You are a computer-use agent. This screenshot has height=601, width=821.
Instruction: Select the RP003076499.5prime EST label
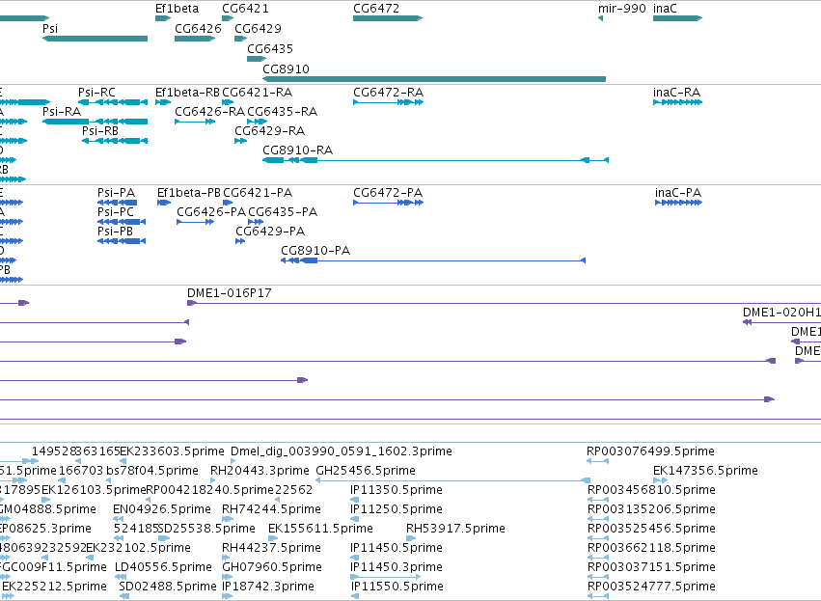point(650,451)
